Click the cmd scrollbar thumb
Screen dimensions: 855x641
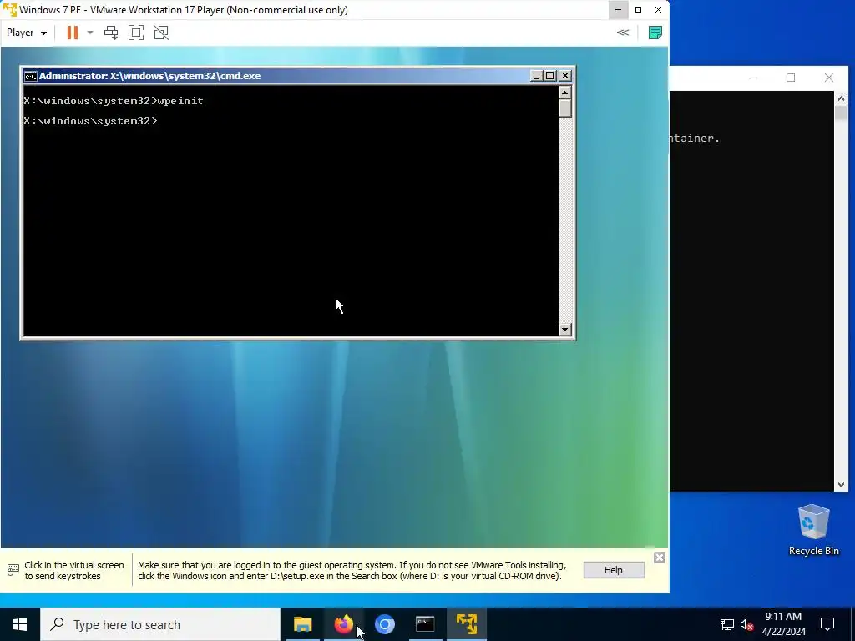tap(565, 109)
